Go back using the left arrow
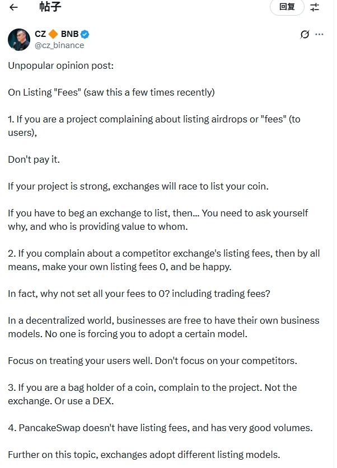Viewport: 337px width, 468px height. pyautogui.click(x=14, y=7)
